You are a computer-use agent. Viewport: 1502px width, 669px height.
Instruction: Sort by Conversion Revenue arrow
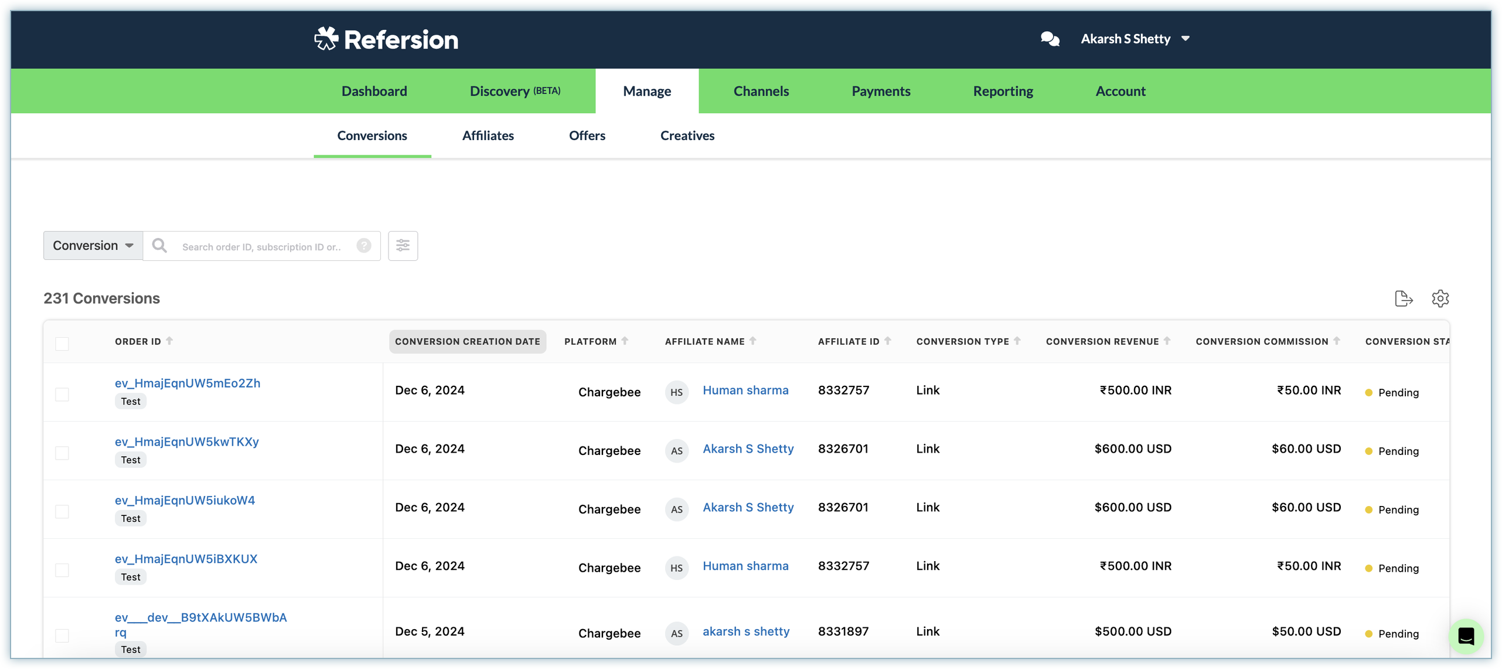(x=1167, y=341)
